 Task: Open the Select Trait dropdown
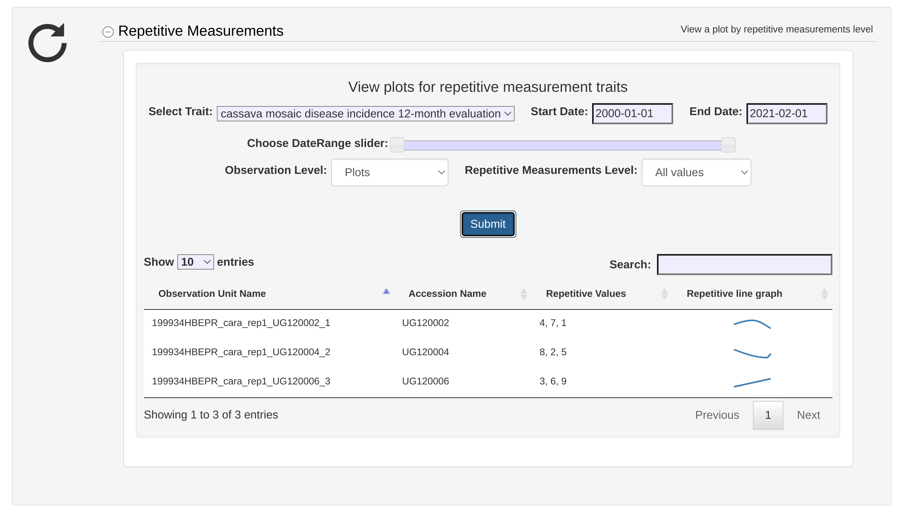click(x=365, y=114)
